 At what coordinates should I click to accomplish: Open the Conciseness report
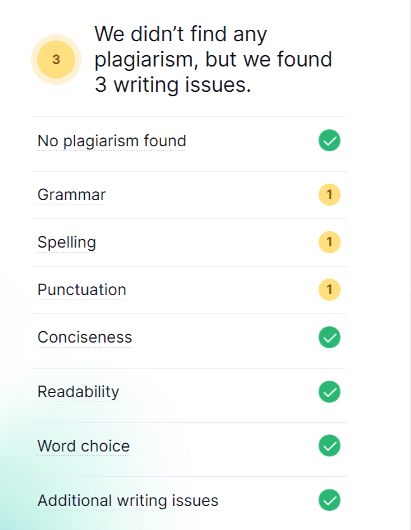coord(85,338)
